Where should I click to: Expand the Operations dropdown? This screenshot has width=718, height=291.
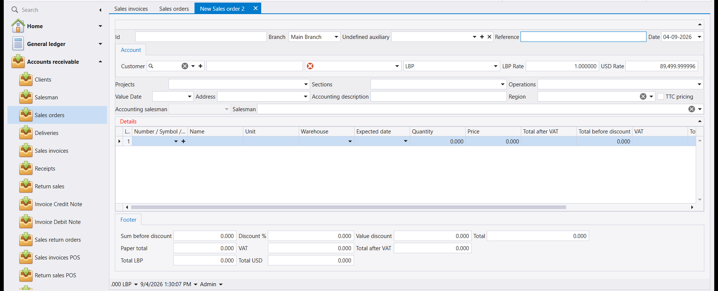click(x=699, y=84)
